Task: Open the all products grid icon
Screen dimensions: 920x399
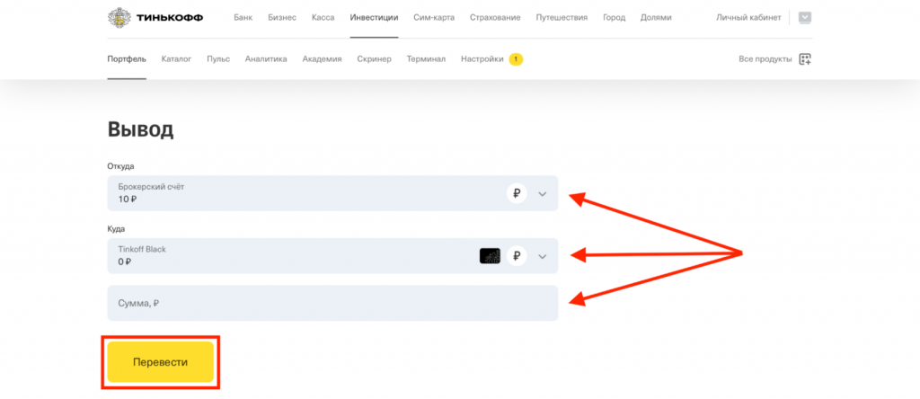Action: point(805,59)
